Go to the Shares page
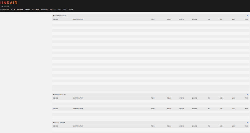This screenshot has width=250, height=133. point(20,10)
